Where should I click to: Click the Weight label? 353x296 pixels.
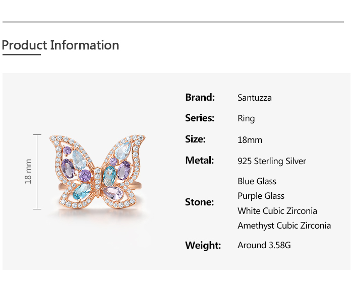pos(203,246)
